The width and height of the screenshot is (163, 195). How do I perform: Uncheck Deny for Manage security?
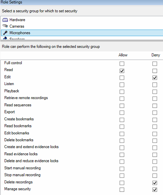[x=154, y=190]
